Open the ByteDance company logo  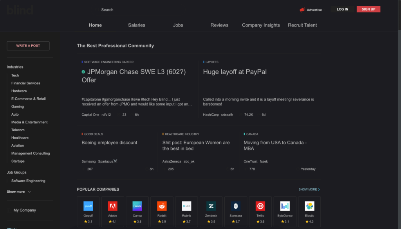pos(285,206)
